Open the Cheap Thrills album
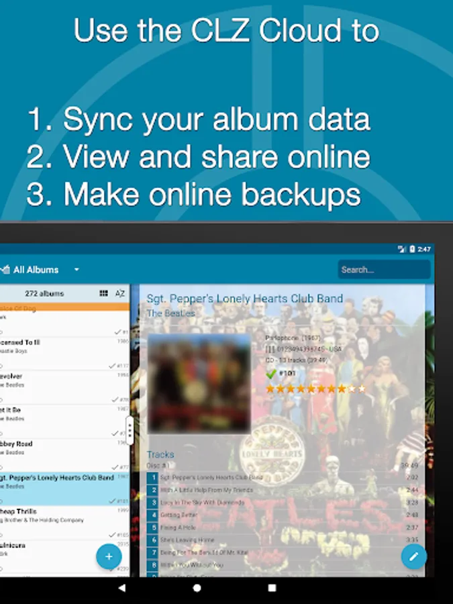This screenshot has height=604, width=453. tap(64, 523)
